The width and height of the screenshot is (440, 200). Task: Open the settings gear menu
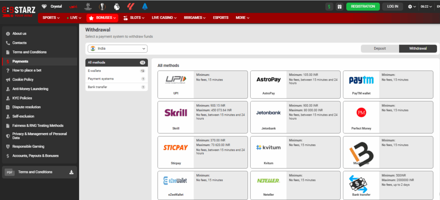point(412,7)
